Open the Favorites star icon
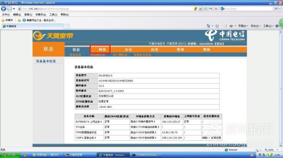This screenshot has width=283, height=158. pos(3,20)
